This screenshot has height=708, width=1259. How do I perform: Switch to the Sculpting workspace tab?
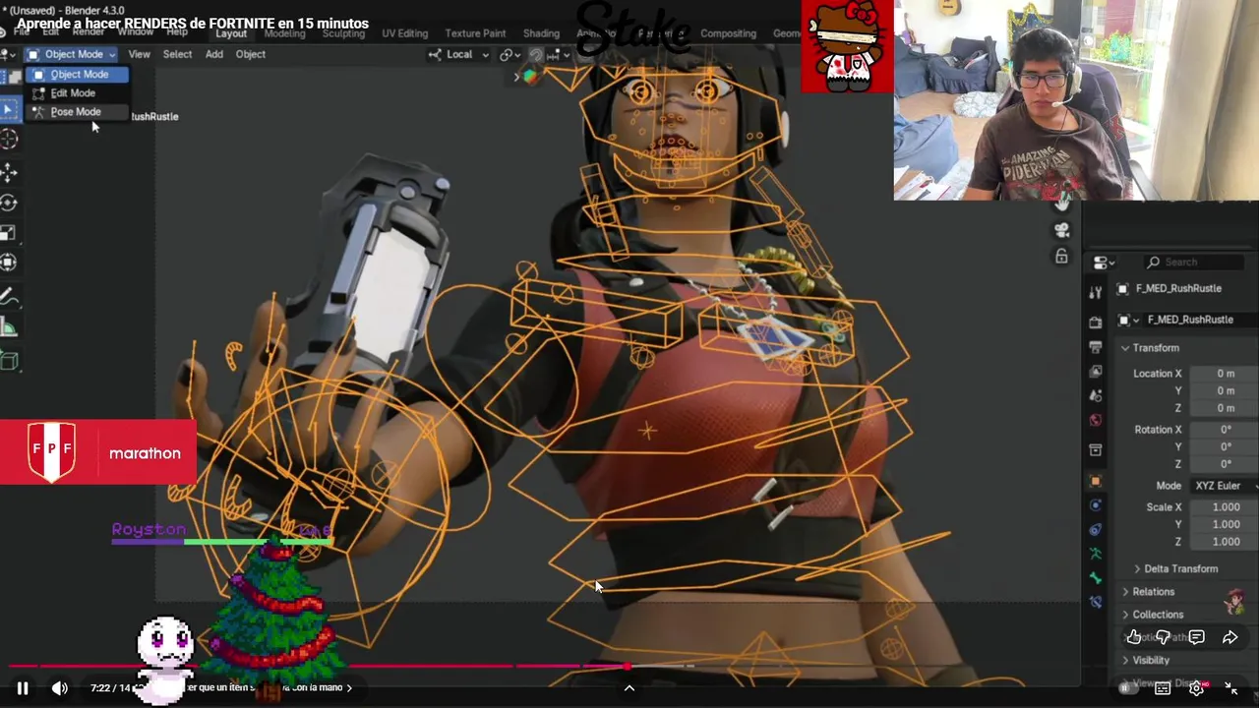(343, 33)
